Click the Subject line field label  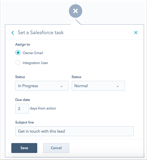(25, 122)
